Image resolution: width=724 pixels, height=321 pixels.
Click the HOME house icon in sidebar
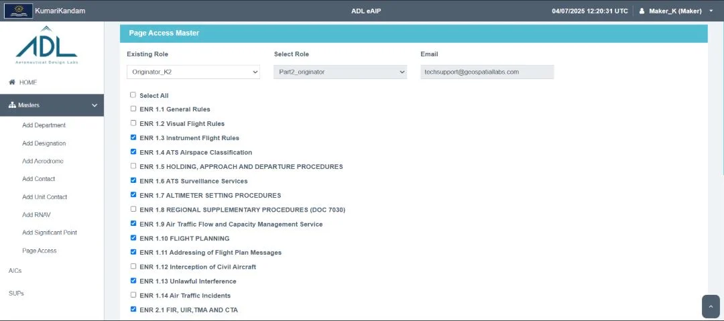tap(12, 82)
